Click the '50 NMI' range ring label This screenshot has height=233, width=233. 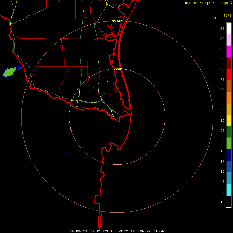point(117,69)
